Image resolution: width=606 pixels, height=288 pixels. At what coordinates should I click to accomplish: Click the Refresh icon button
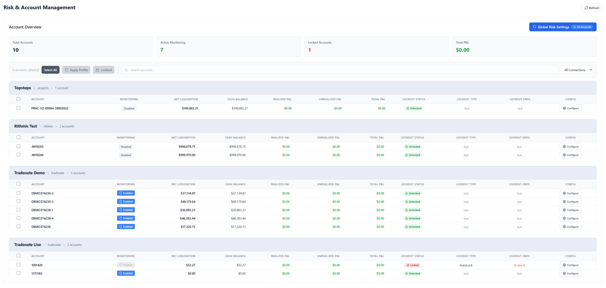click(591, 8)
